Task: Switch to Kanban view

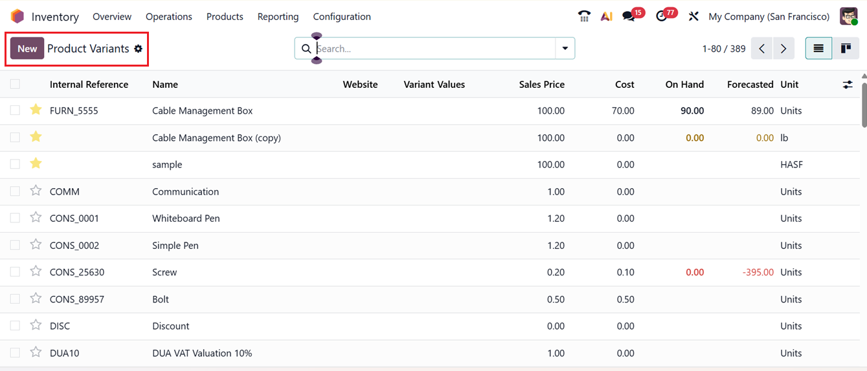Action: coord(846,48)
